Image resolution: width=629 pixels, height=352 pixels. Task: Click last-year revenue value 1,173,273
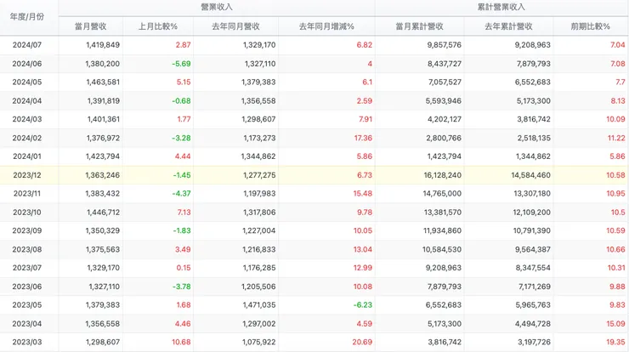(258, 138)
